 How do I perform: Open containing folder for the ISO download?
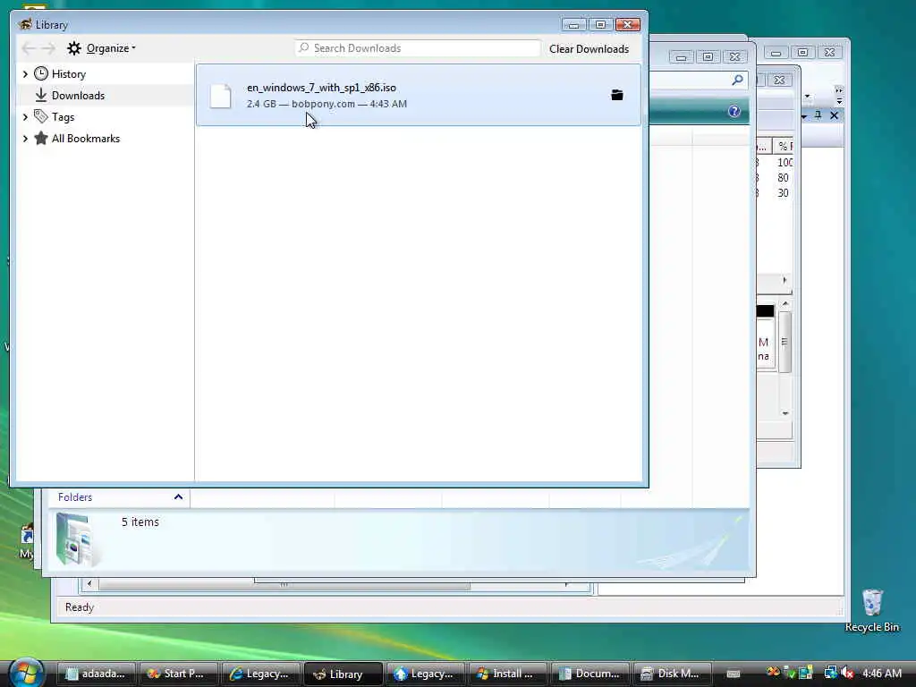tap(617, 95)
